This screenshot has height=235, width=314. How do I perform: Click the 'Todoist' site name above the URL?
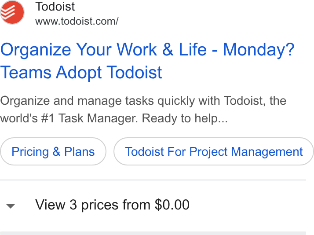tap(55, 7)
